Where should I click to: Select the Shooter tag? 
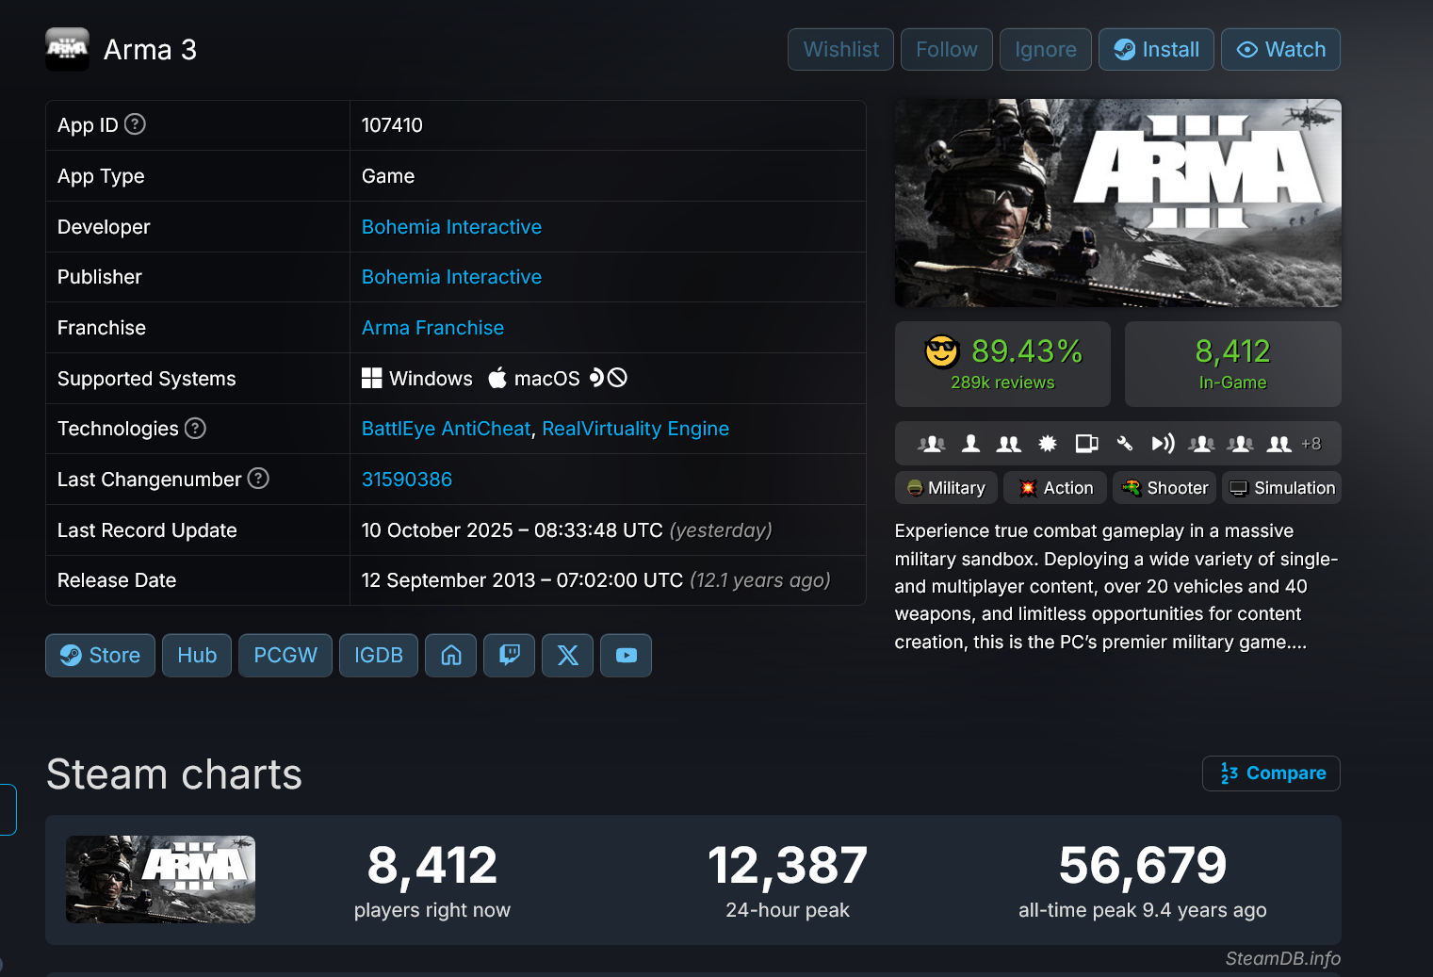coord(1164,488)
